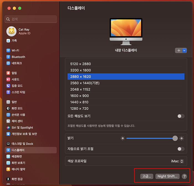
Task: Select the 데스크탑 및 Dock icon
Action: pos(8,144)
